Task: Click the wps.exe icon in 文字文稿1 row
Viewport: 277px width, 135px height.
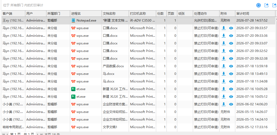Action: coord(73,127)
